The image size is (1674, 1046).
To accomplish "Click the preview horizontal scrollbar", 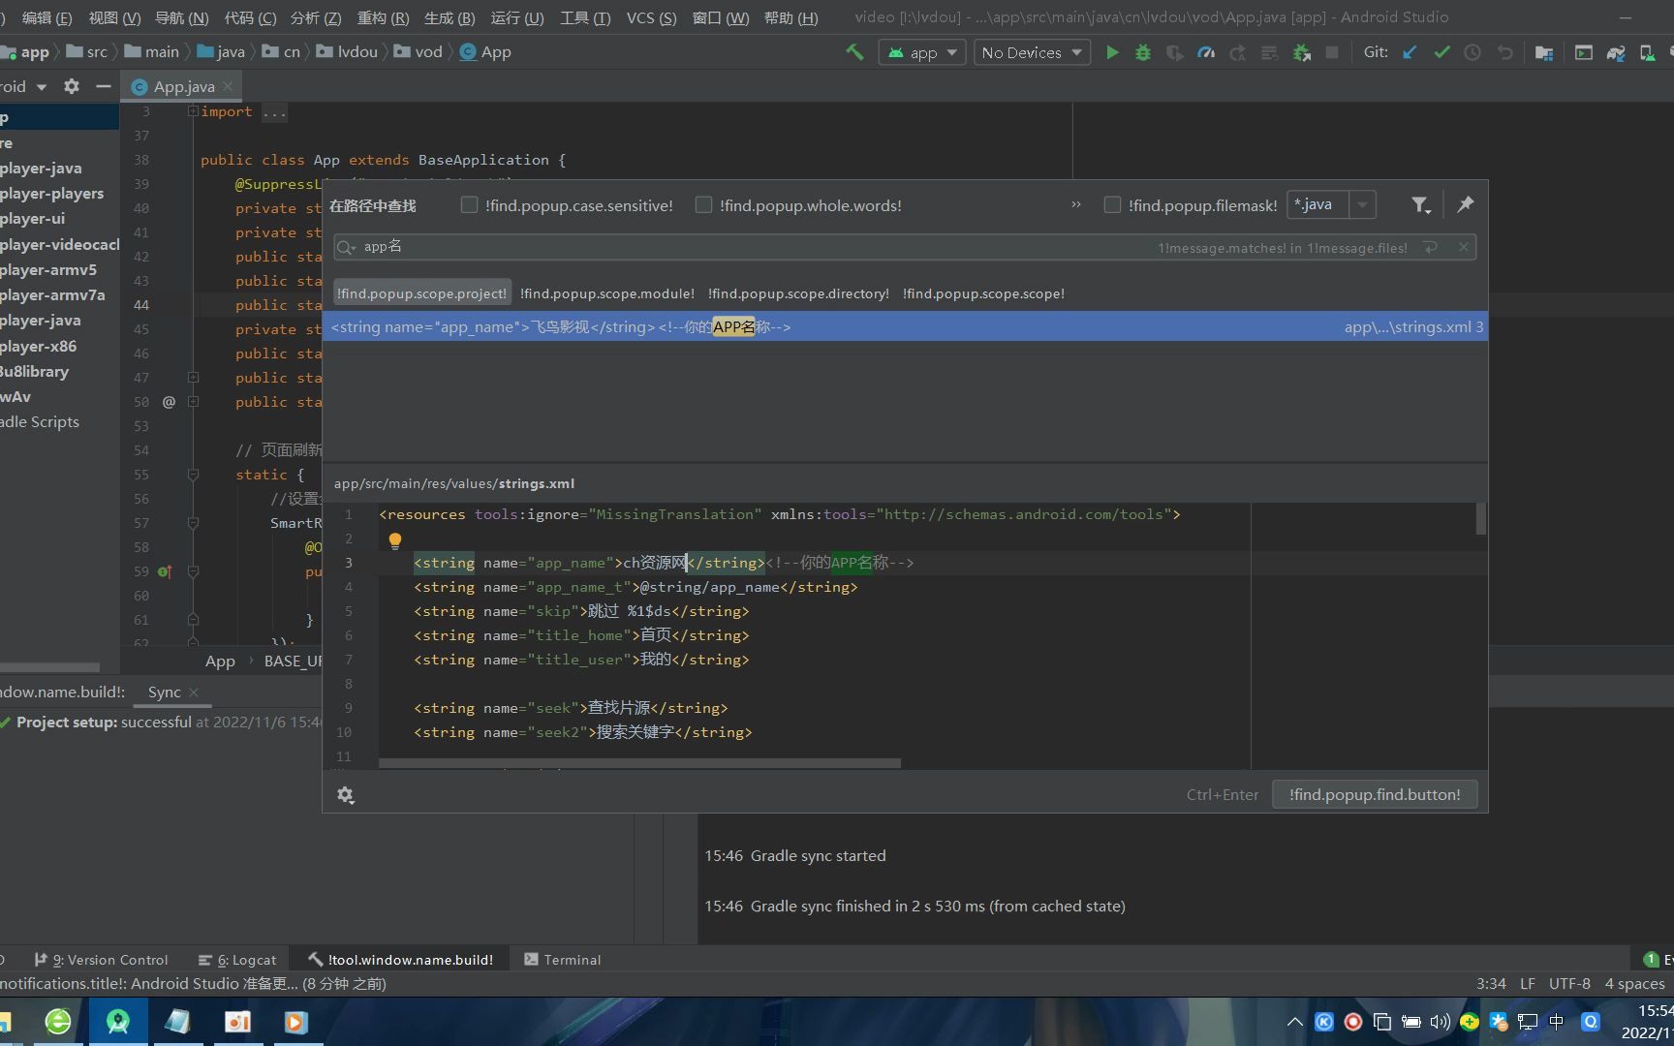I will 639,763.
